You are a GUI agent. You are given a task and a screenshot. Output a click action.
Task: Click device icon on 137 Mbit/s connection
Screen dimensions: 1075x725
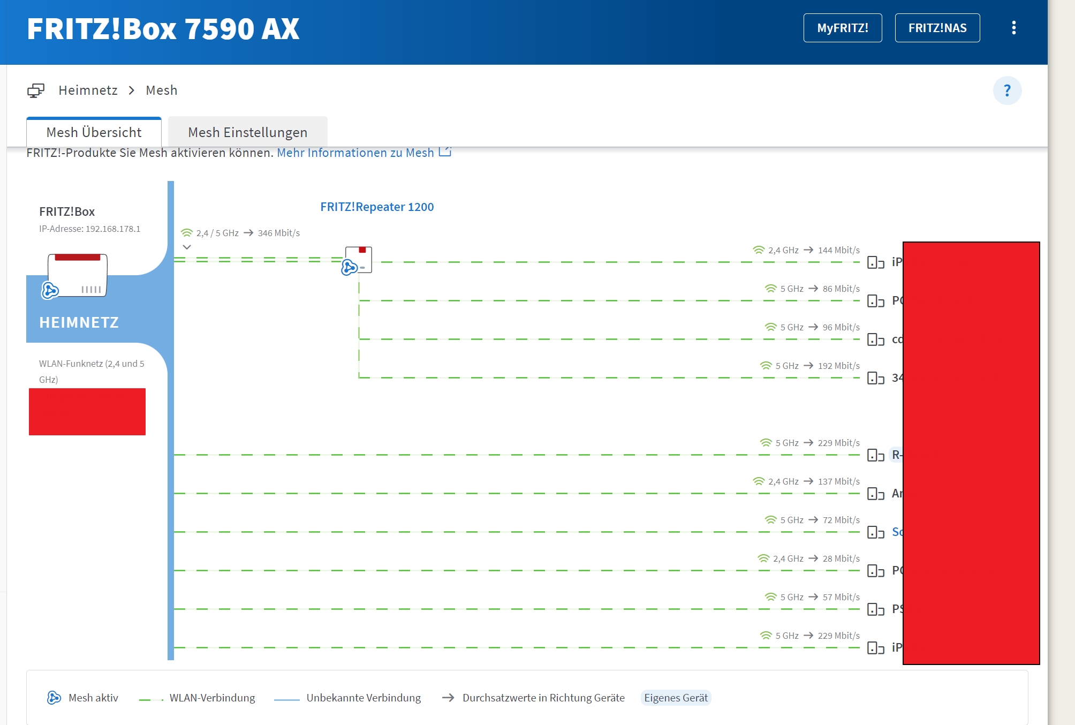point(875,494)
